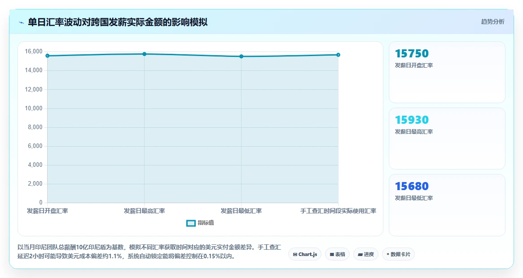This screenshot has width=523, height=278.
Task: Open the 15930 发薪日最高汇率 card
Action: (447, 139)
